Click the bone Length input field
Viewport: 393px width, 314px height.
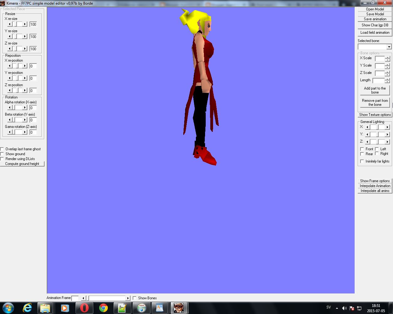379,80
